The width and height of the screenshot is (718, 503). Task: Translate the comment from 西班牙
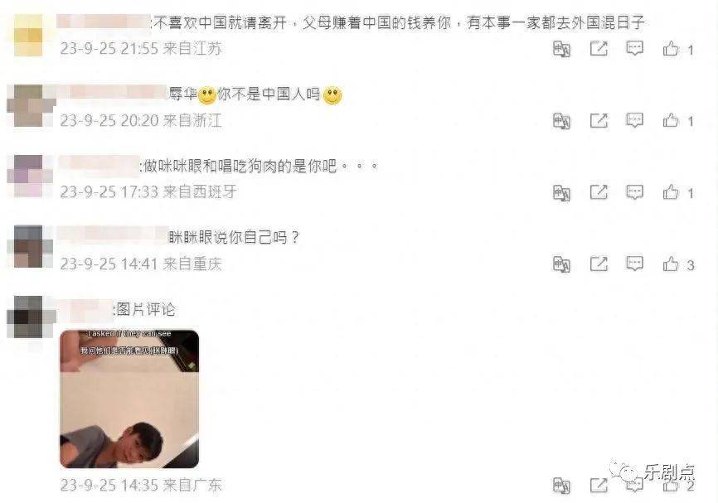click(561, 193)
